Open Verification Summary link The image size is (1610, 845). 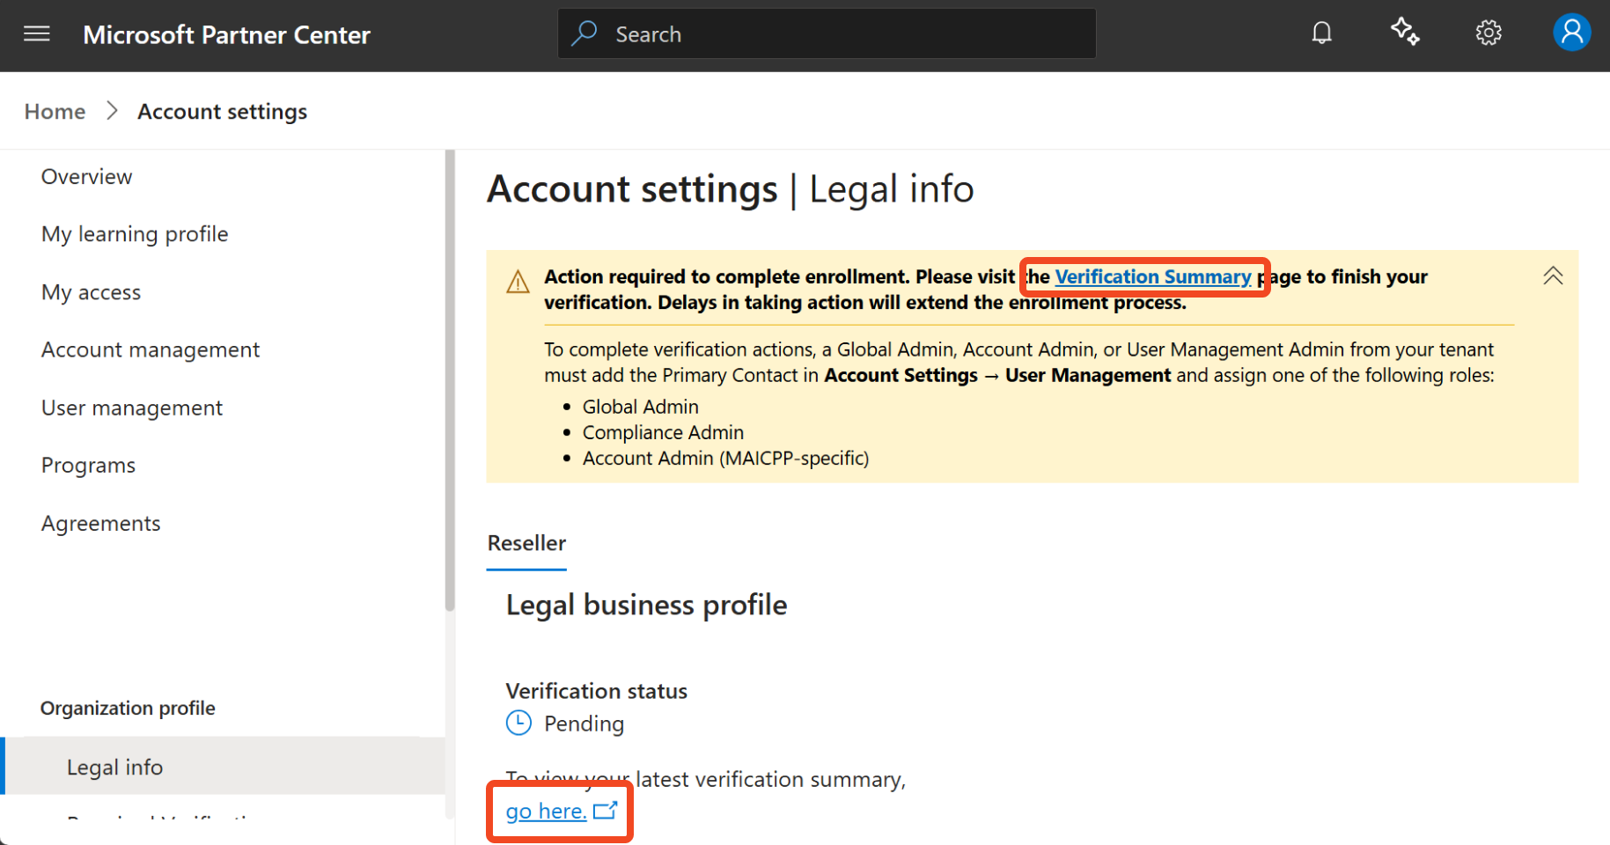click(x=1153, y=276)
